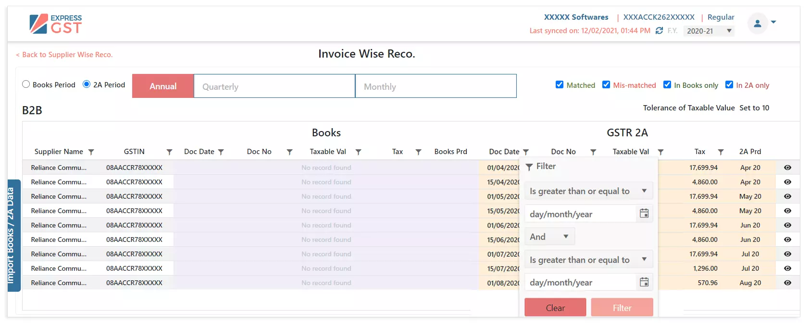Click the user profile avatar icon
This screenshot has width=810, height=324.
click(x=757, y=23)
